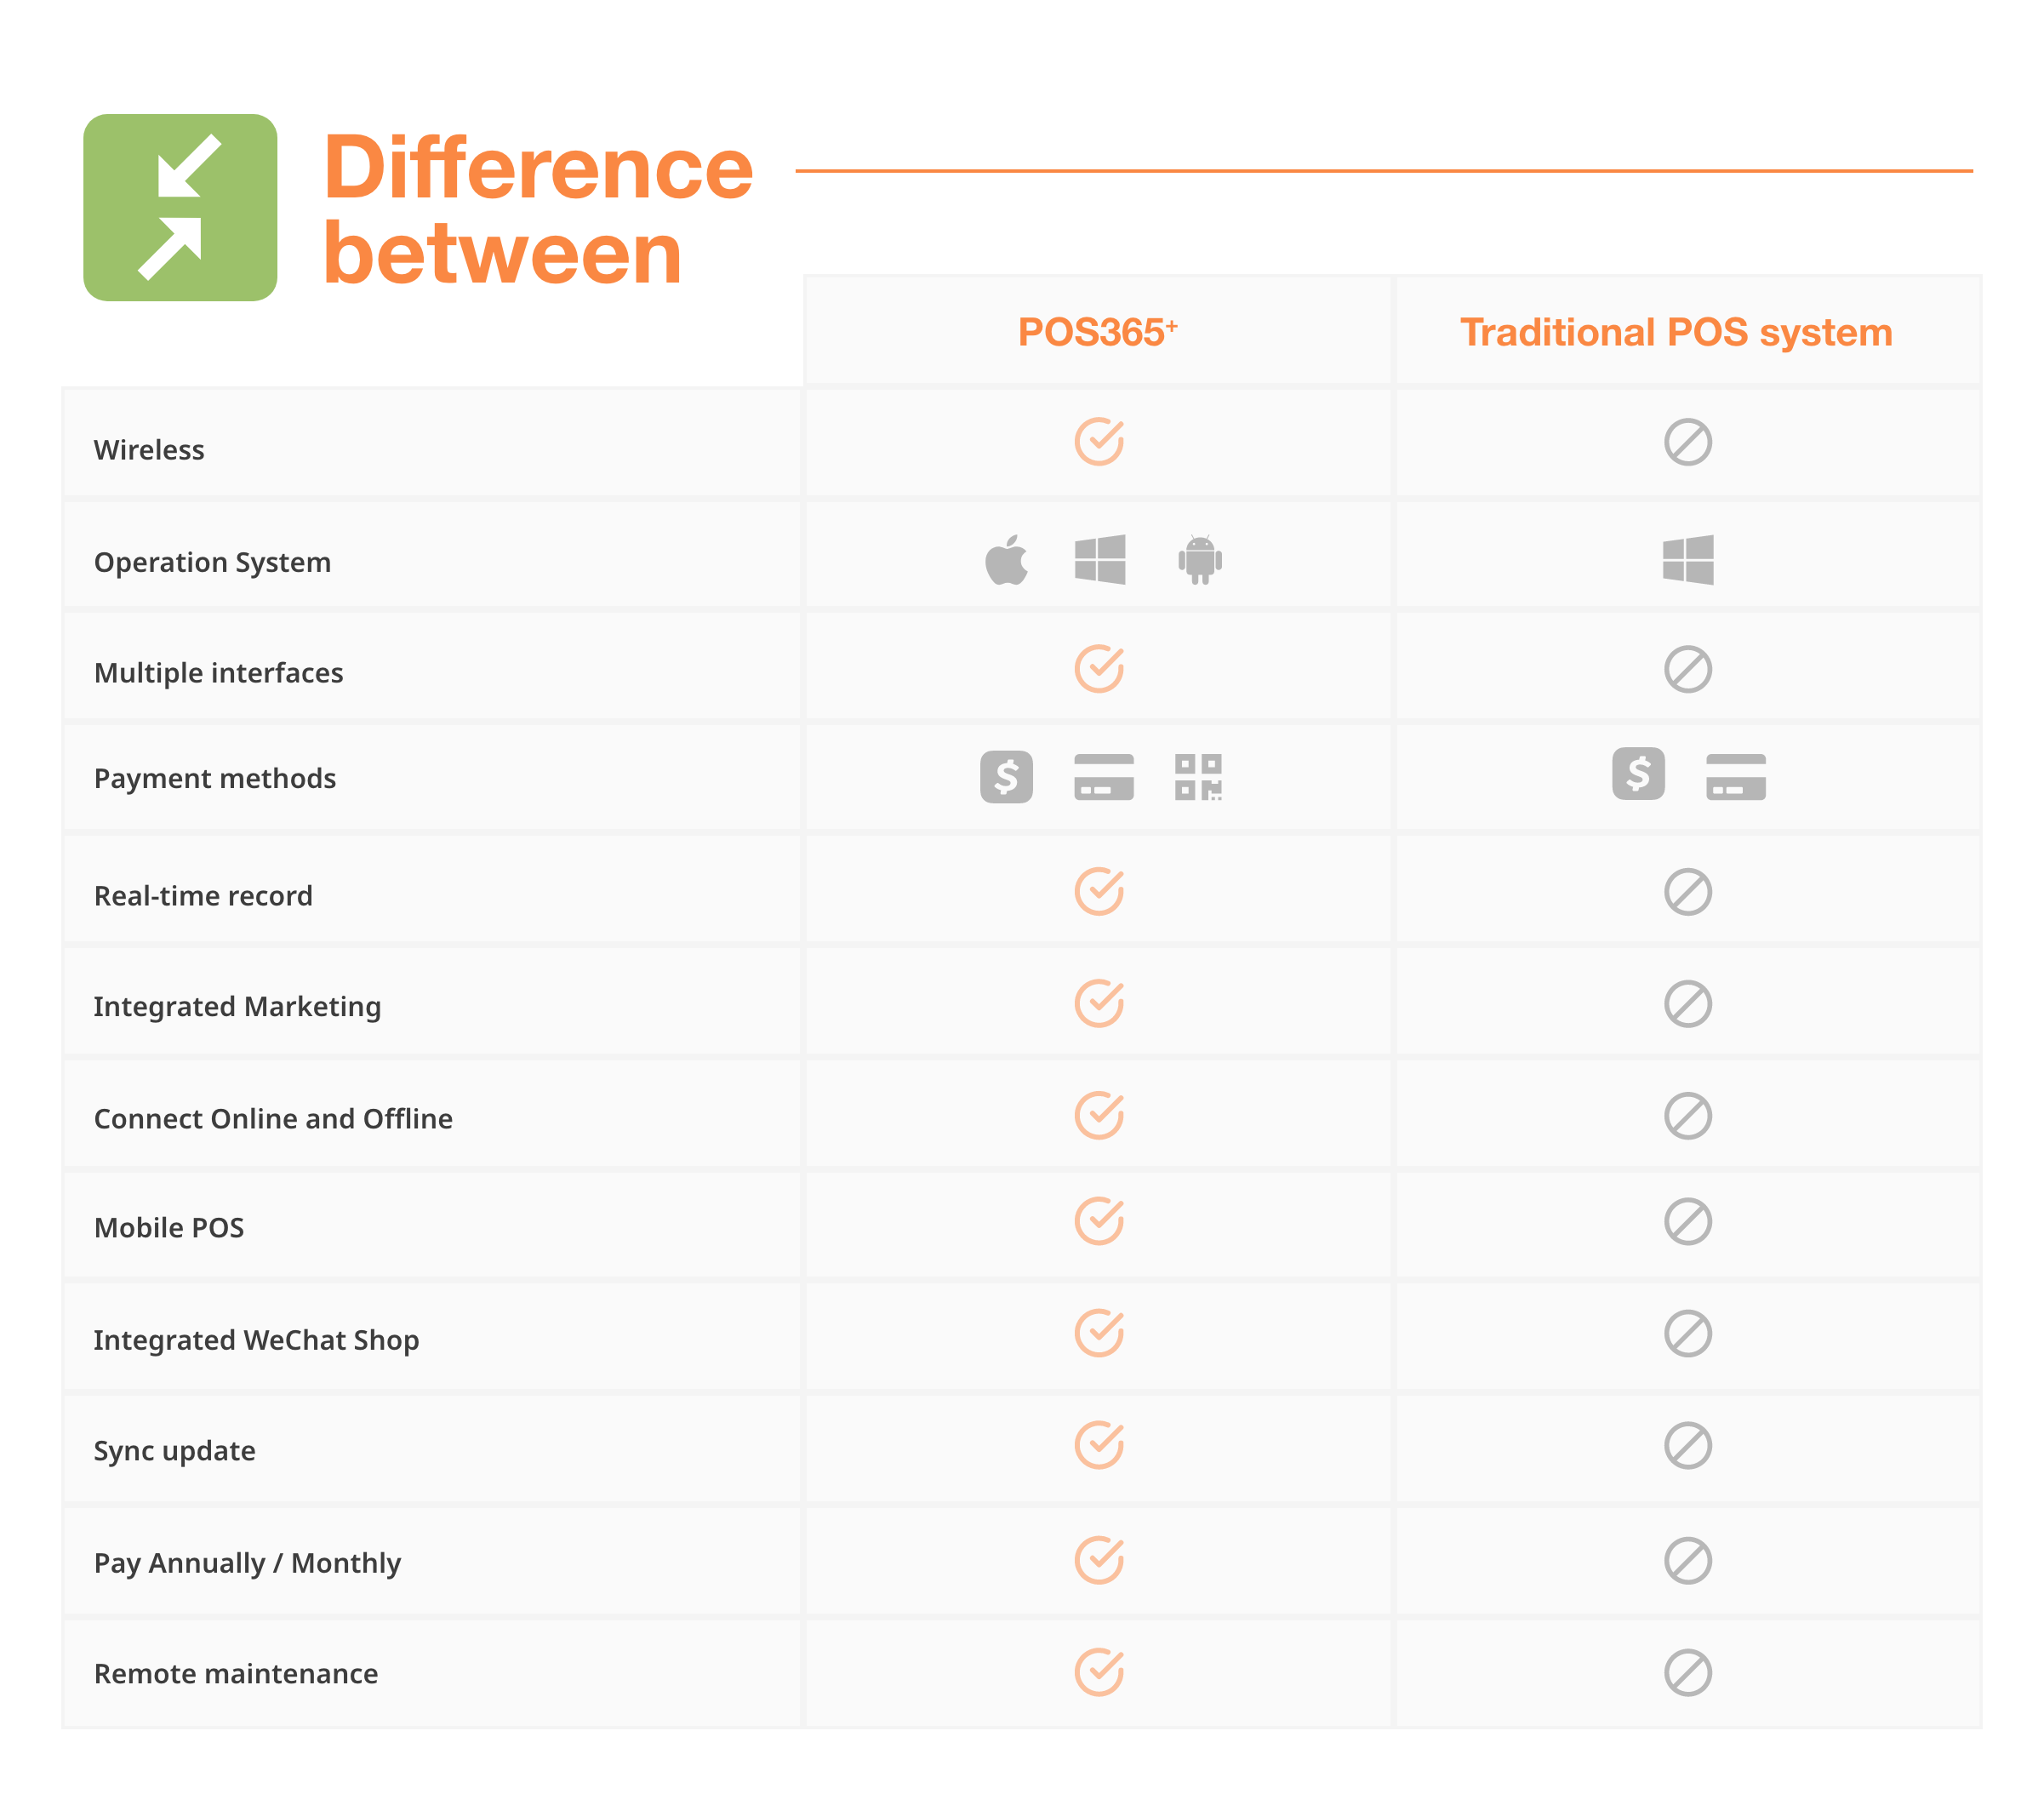The image size is (2044, 1811).
Task: Click the Apple icon in POS365+ column
Action: (1006, 559)
